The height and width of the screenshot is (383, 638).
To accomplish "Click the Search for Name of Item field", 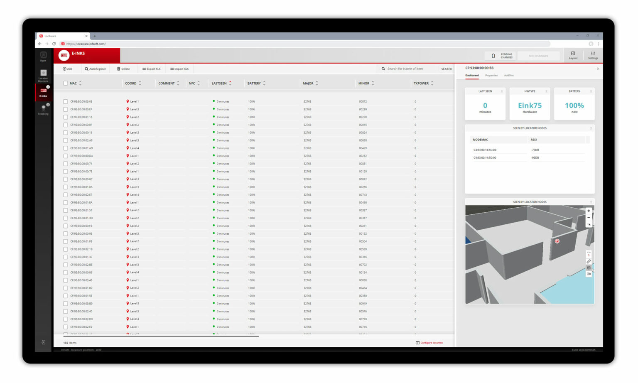I will click(409, 69).
